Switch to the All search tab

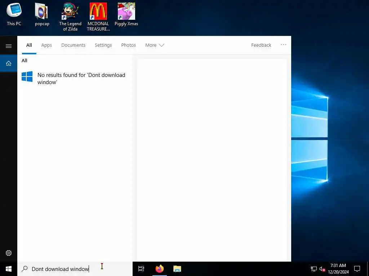(x=29, y=45)
